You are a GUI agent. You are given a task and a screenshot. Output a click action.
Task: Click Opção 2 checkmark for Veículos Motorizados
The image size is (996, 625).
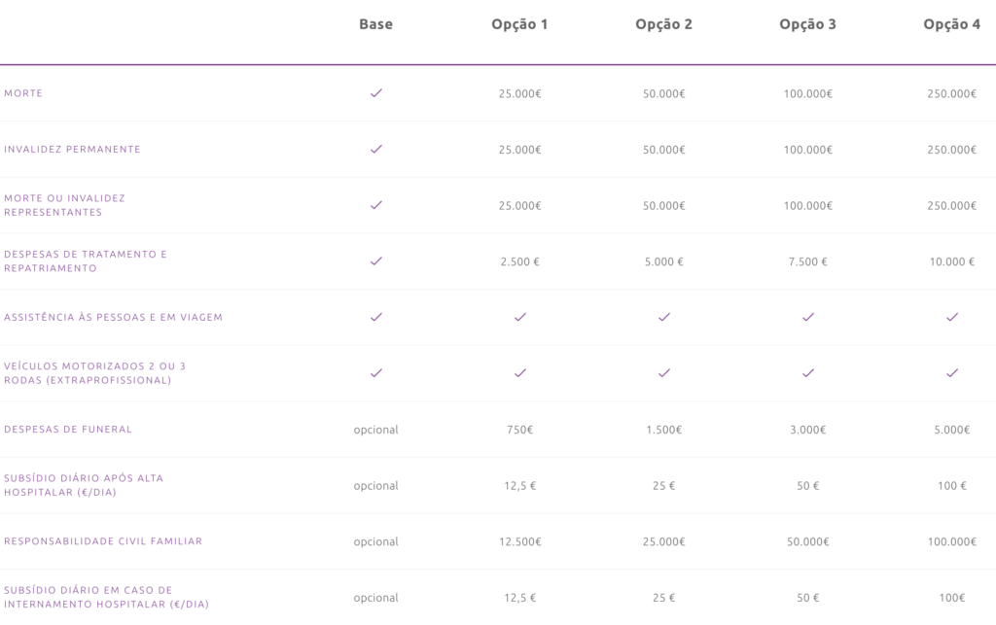(664, 373)
